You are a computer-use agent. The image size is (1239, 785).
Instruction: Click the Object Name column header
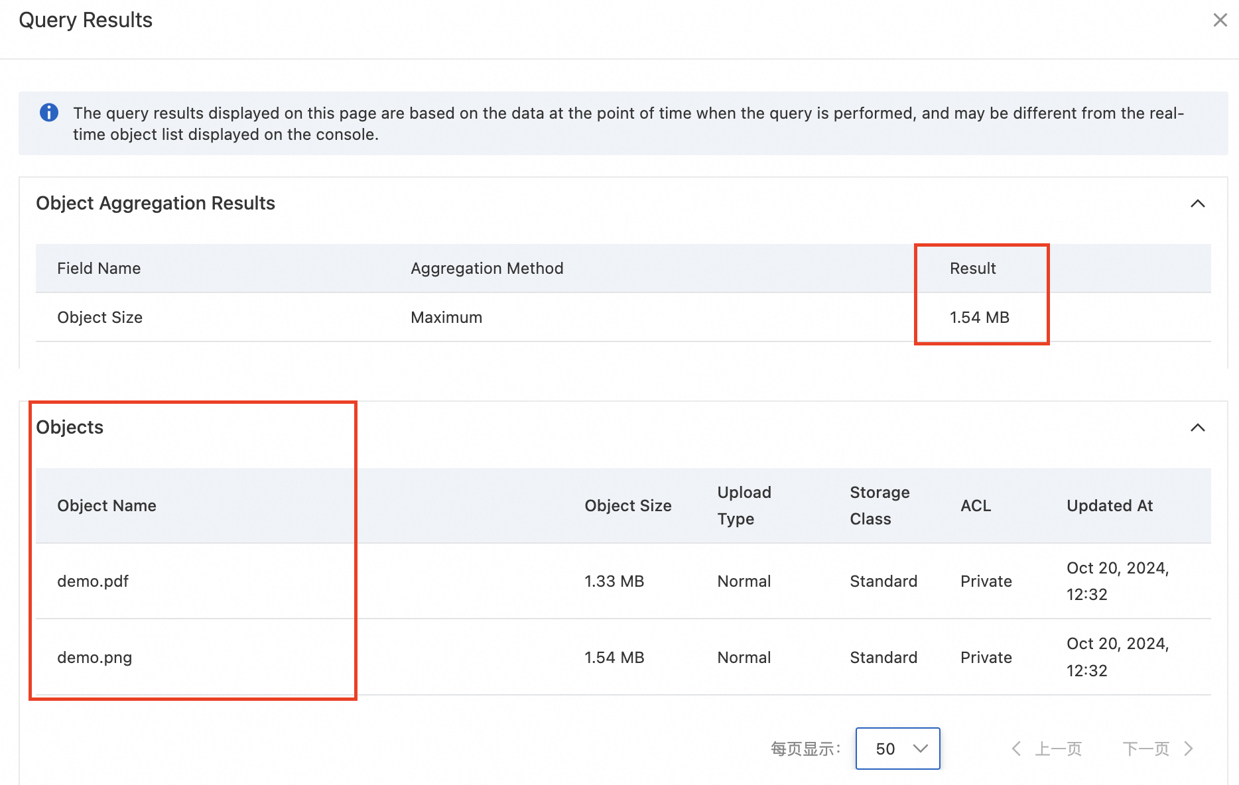107,506
